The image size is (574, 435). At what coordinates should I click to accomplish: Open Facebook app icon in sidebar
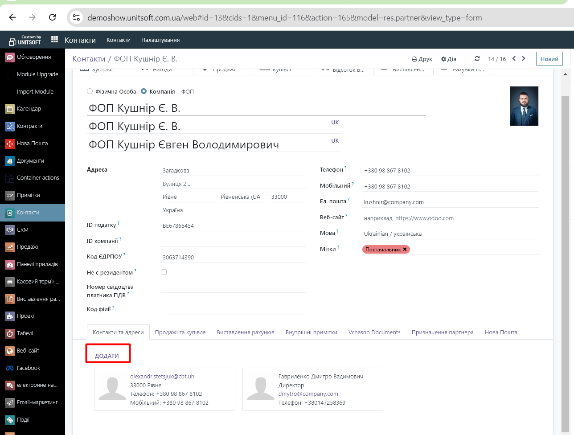pyautogui.click(x=10, y=368)
